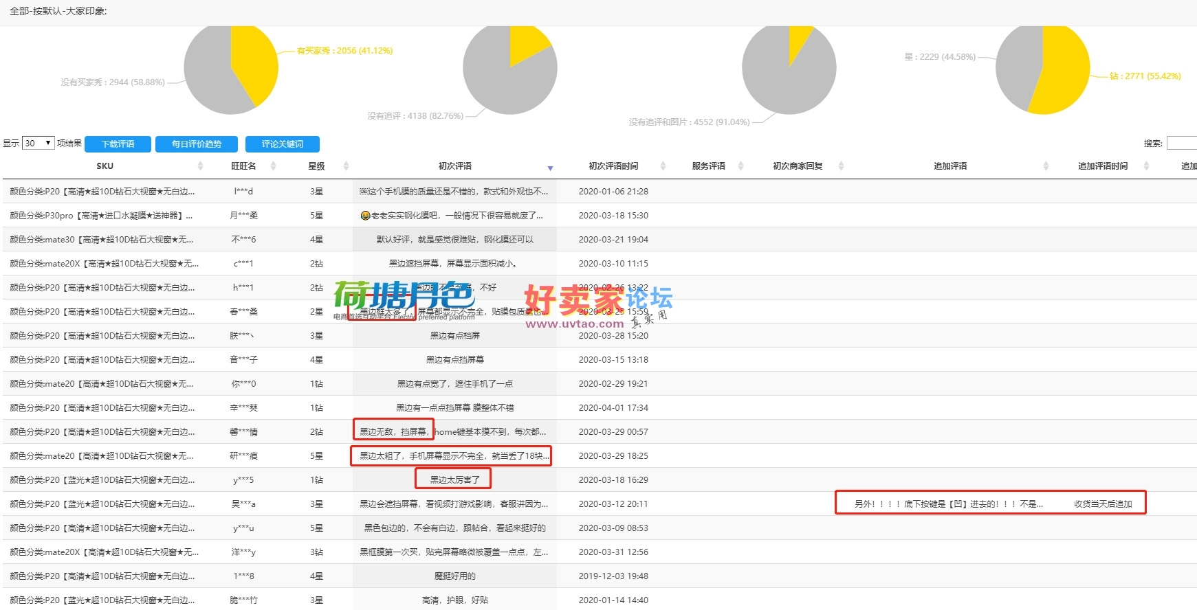Viewport: 1197px width, 610px height.
Task: Focus the 搜索 input field
Action: point(1182,144)
